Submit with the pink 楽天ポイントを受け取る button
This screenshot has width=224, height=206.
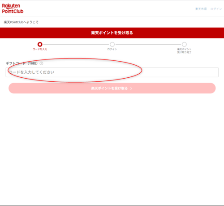pyautogui.click(x=112, y=88)
